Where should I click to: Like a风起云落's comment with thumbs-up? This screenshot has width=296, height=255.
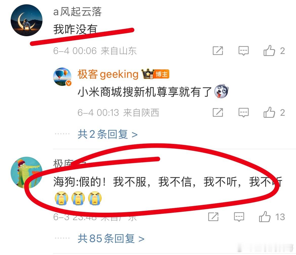(x=269, y=50)
